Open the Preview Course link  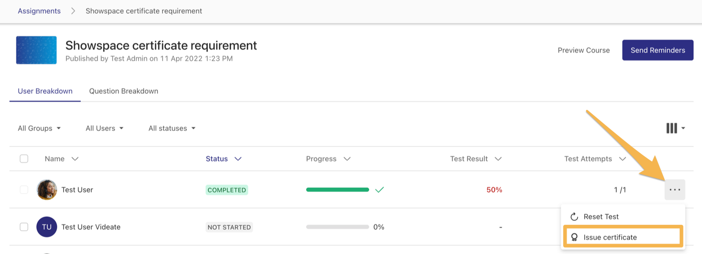point(584,50)
